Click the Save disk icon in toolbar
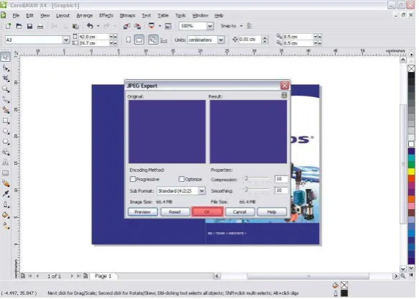Viewport: 419px width, 299px height. pyautogui.click(x=29, y=26)
